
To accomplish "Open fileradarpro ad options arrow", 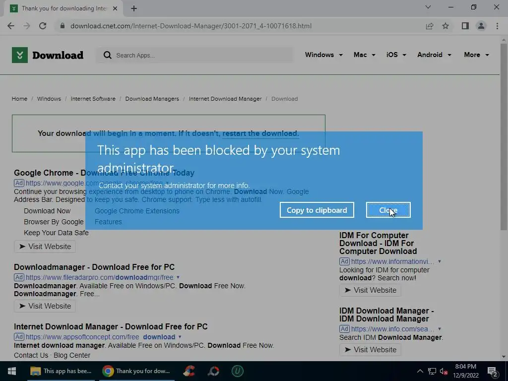I will 178,277.
